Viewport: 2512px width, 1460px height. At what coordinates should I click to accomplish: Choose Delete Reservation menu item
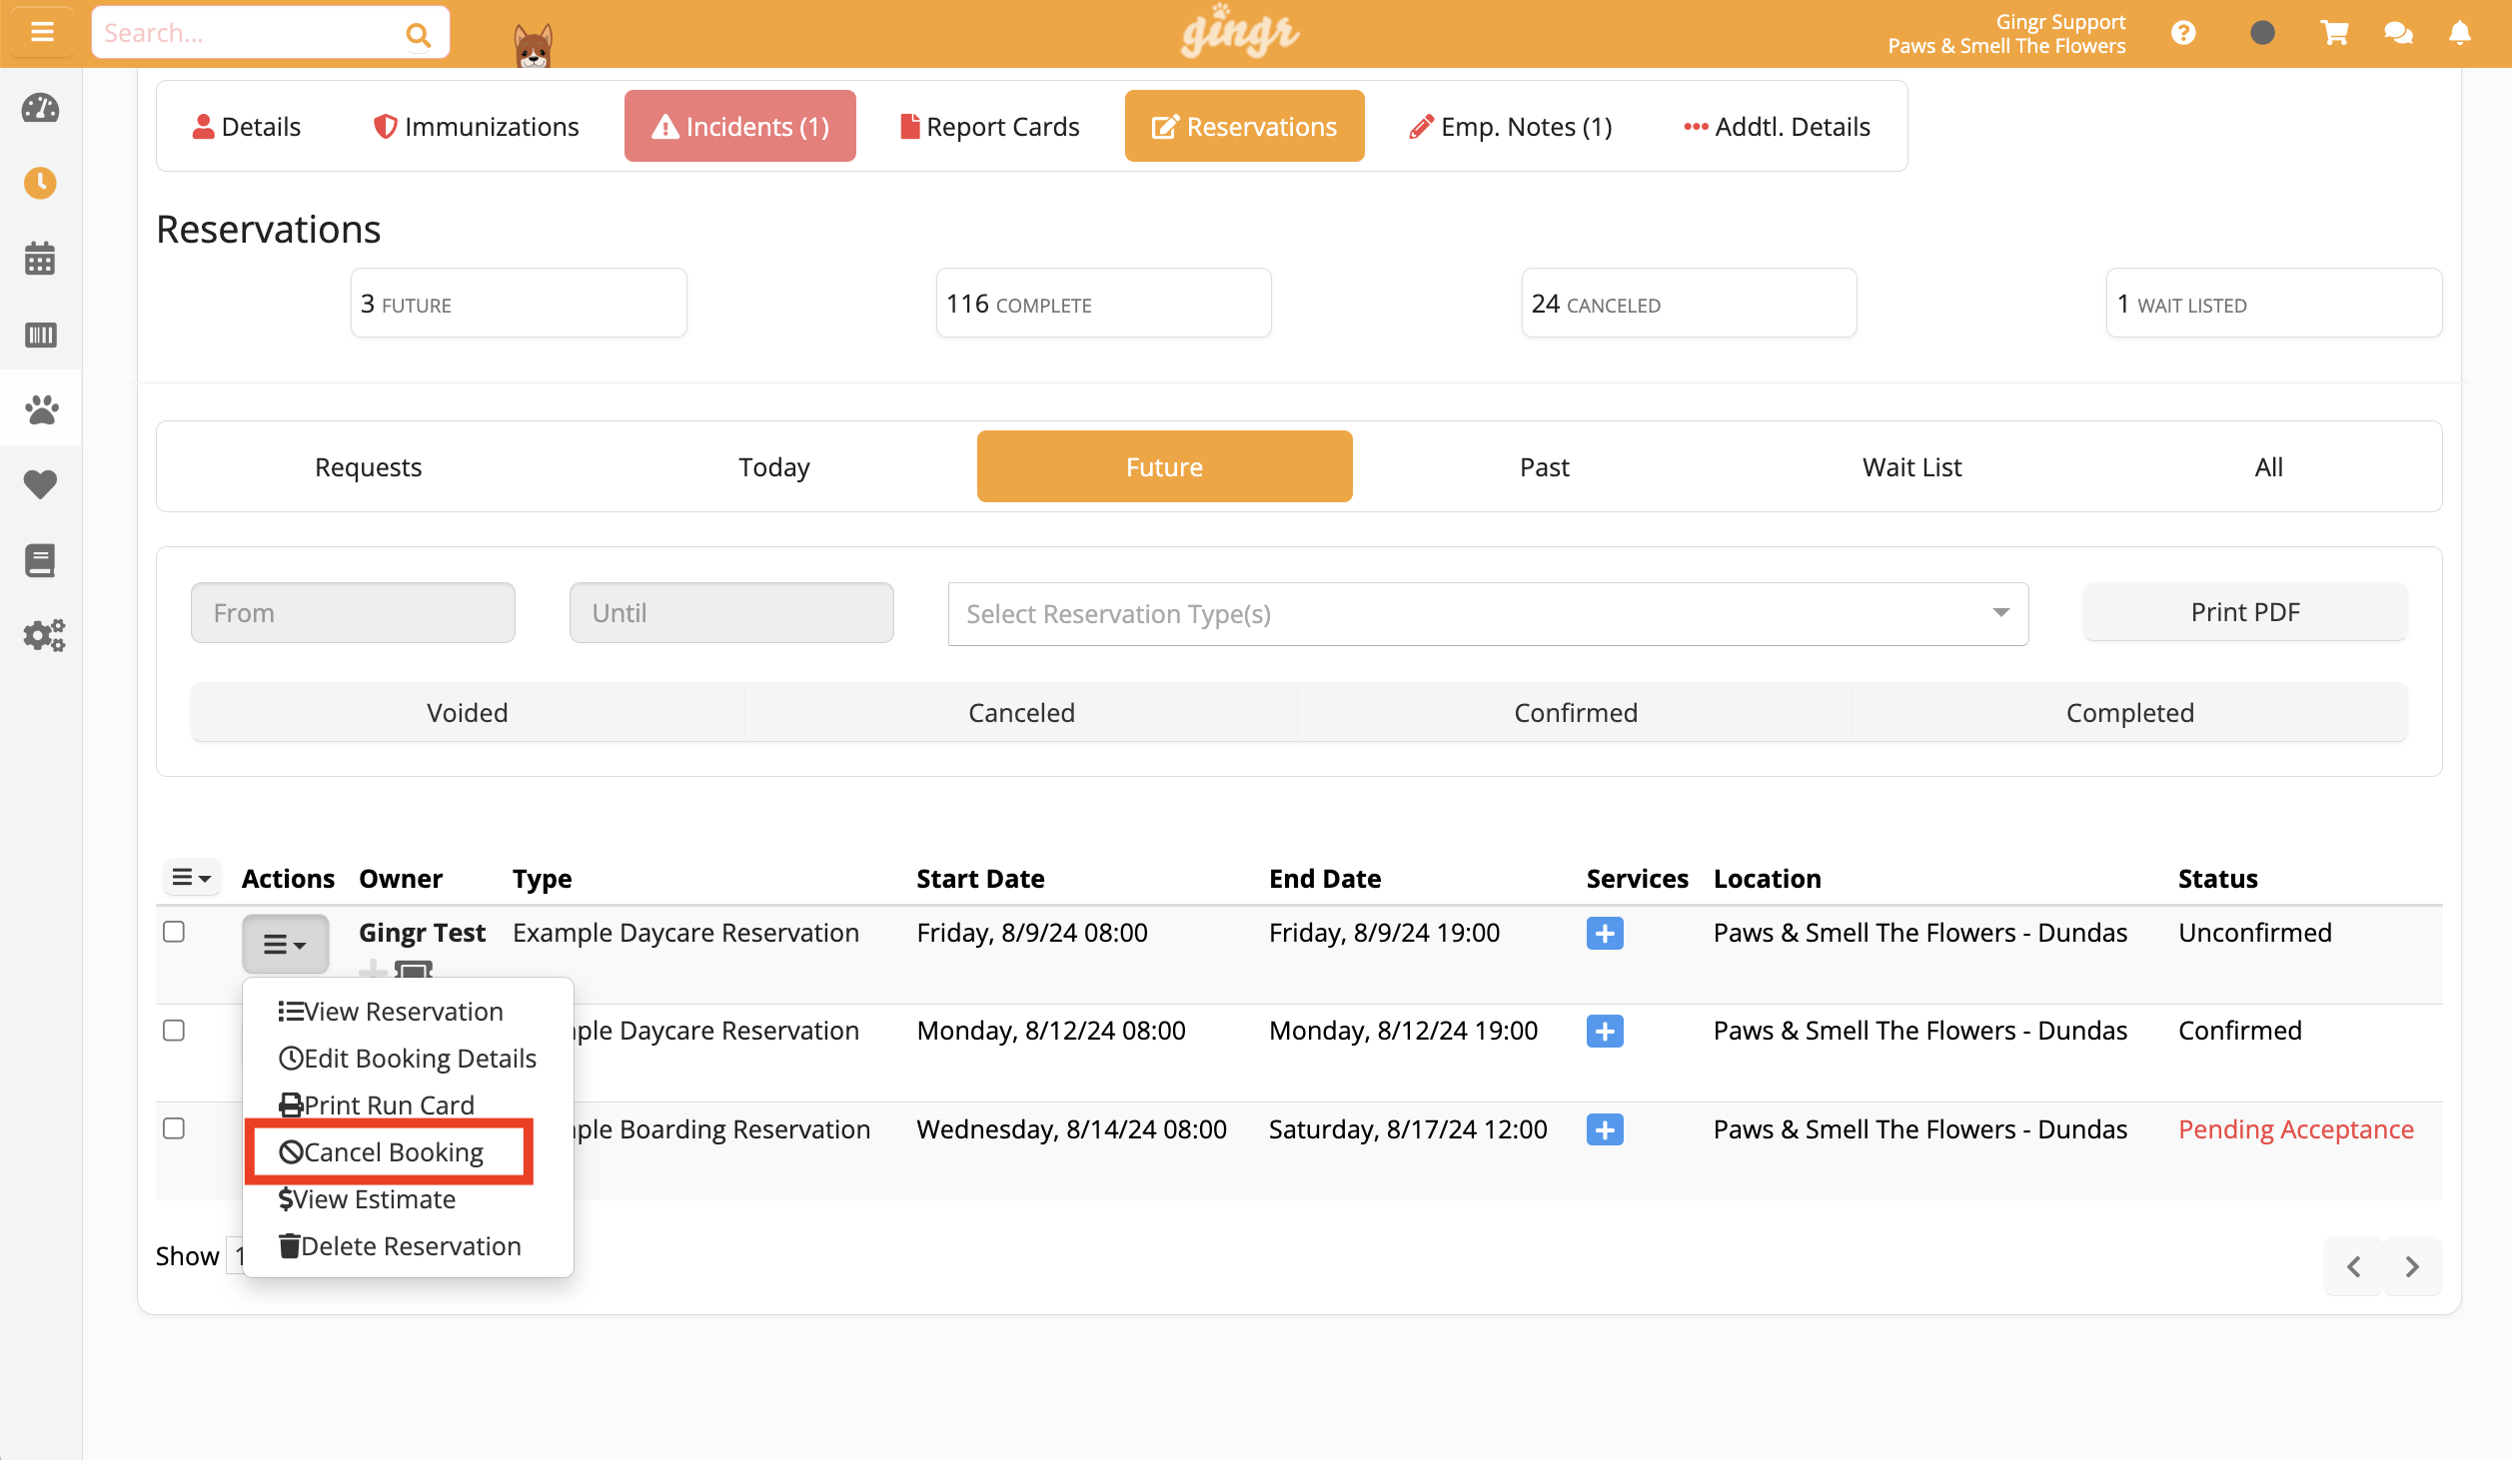pyautogui.click(x=400, y=1245)
